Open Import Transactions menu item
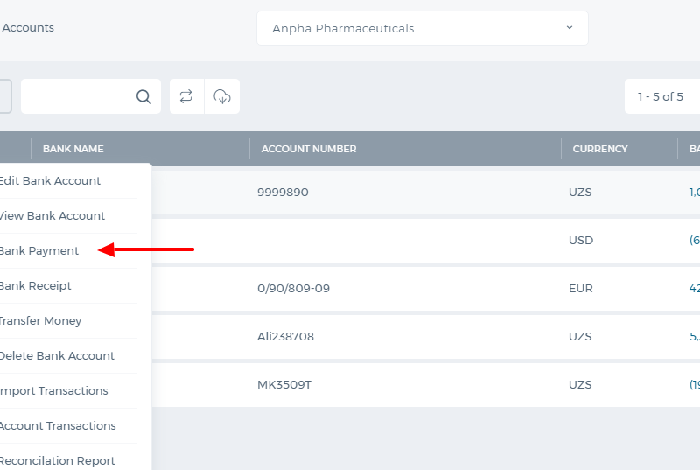The image size is (700, 470). pyautogui.click(x=54, y=391)
